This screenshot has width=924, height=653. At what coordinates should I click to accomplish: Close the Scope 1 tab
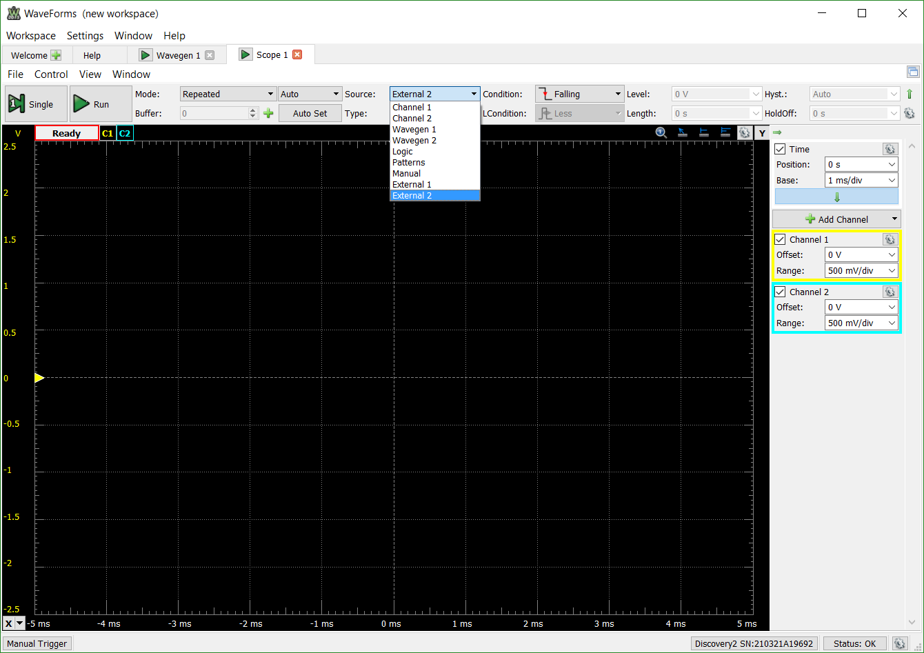click(x=297, y=54)
